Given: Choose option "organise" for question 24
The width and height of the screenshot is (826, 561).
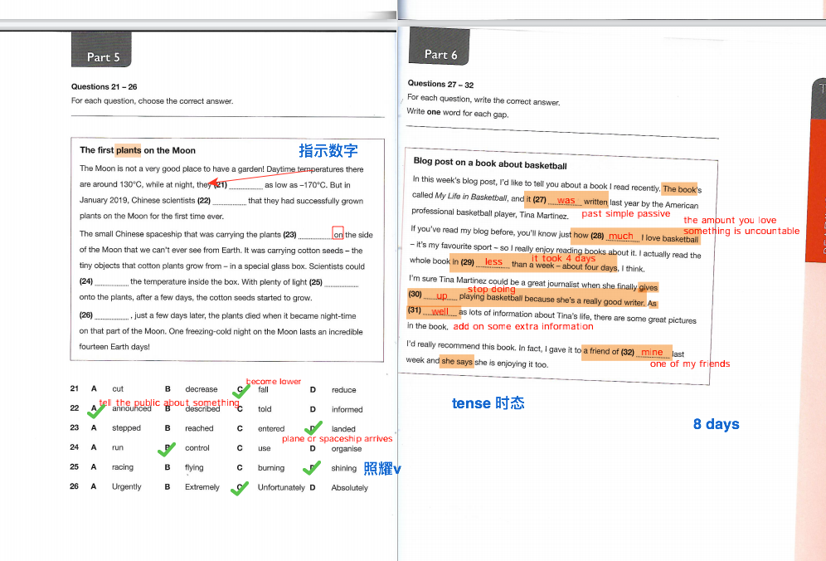Looking at the screenshot, I should coord(347,449).
